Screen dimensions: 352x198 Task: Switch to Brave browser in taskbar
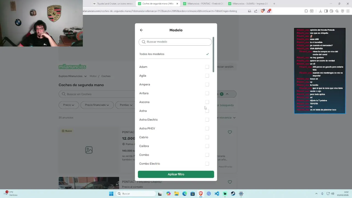[x=201, y=194]
